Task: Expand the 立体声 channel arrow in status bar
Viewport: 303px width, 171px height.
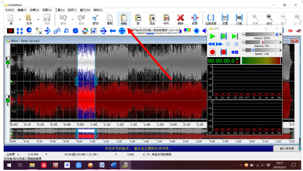Action: [x=18, y=155]
